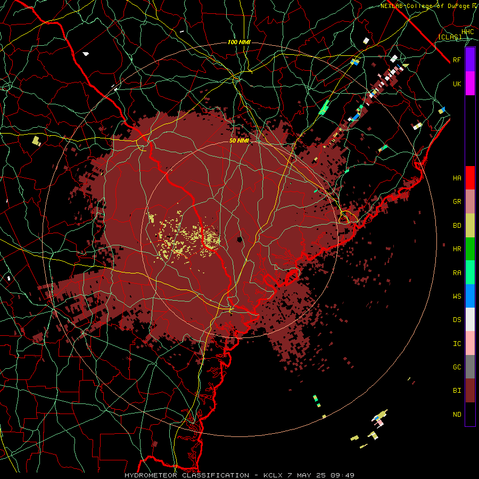The height and width of the screenshot is (479, 479).
Task: Click the HHC product label
Action: pos(467,32)
